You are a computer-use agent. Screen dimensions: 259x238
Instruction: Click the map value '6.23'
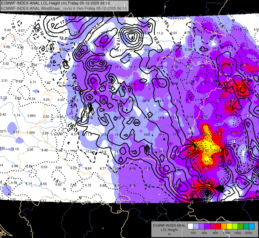point(74,168)
